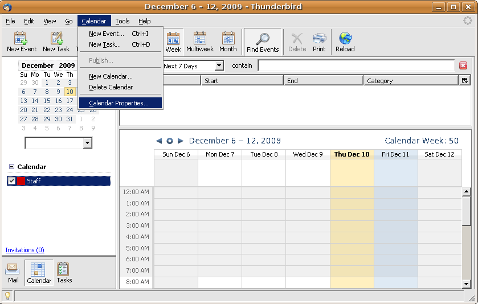Click the Calendar Week: 50 label
Viewport: 478px width, 304px height.
coord(421,141)
